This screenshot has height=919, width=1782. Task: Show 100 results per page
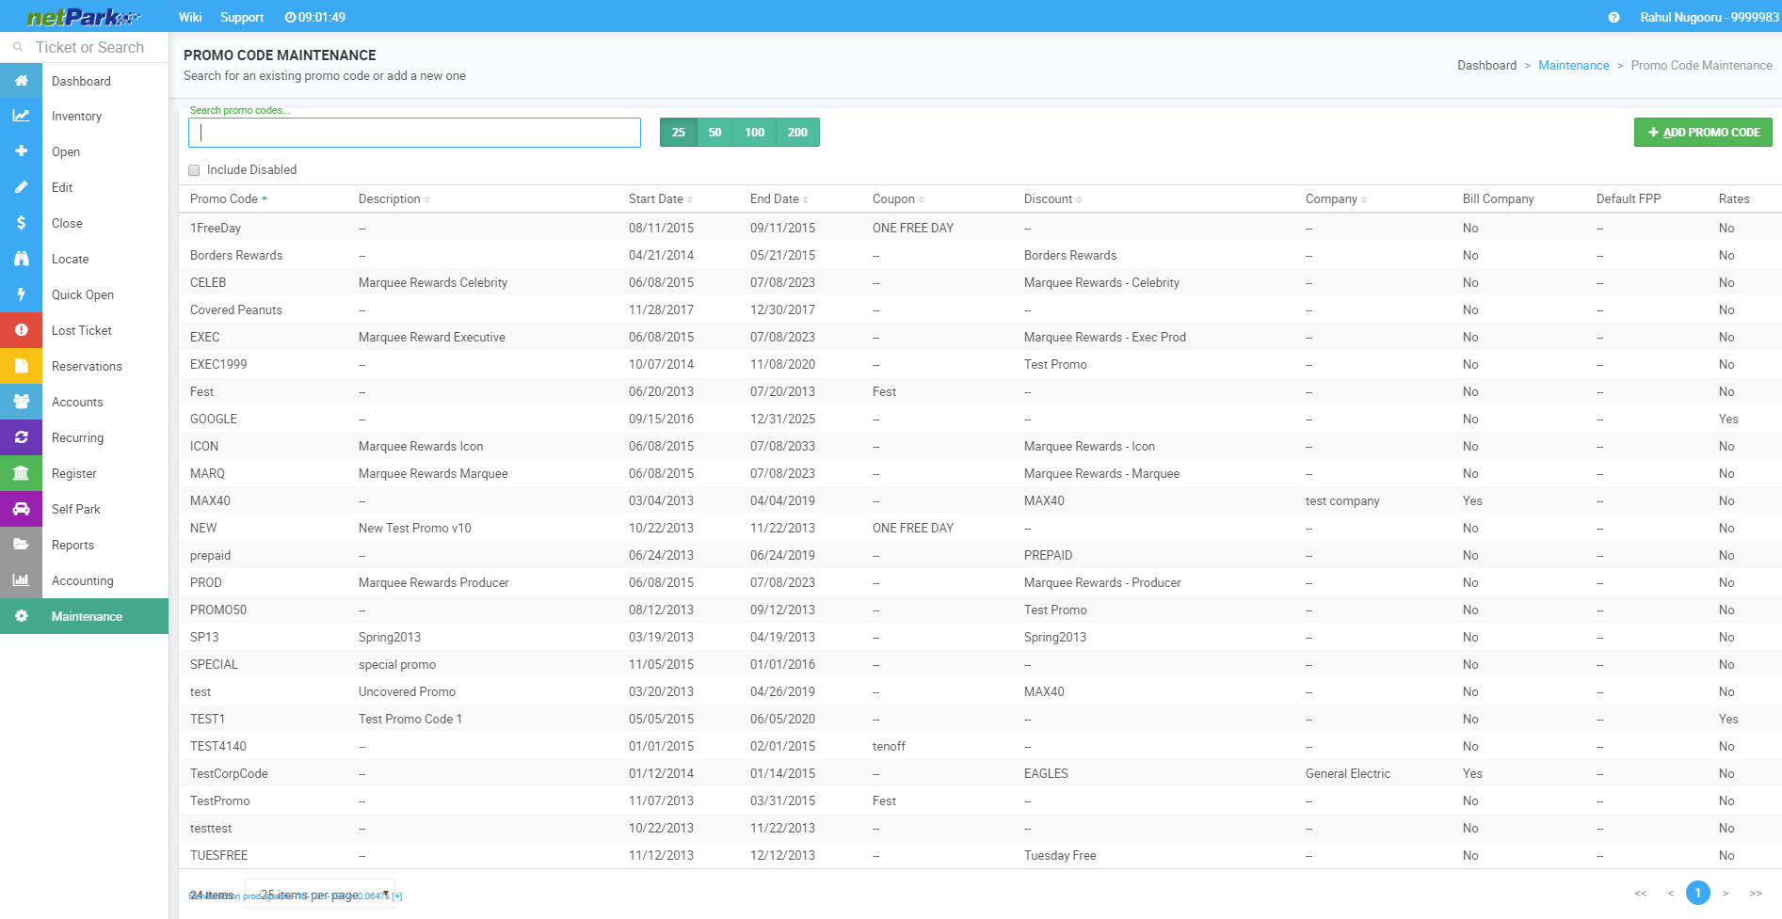[754, 133]
